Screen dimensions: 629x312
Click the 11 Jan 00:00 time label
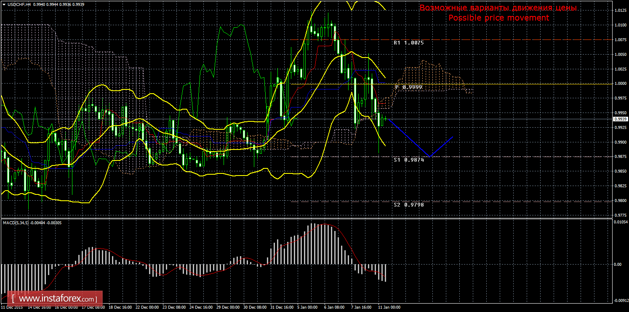[389, 307]
